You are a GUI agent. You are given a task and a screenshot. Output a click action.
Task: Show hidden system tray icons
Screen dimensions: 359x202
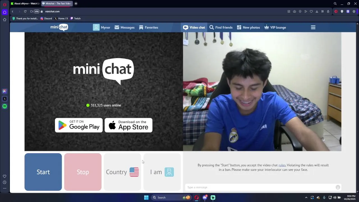click(306, 198)
